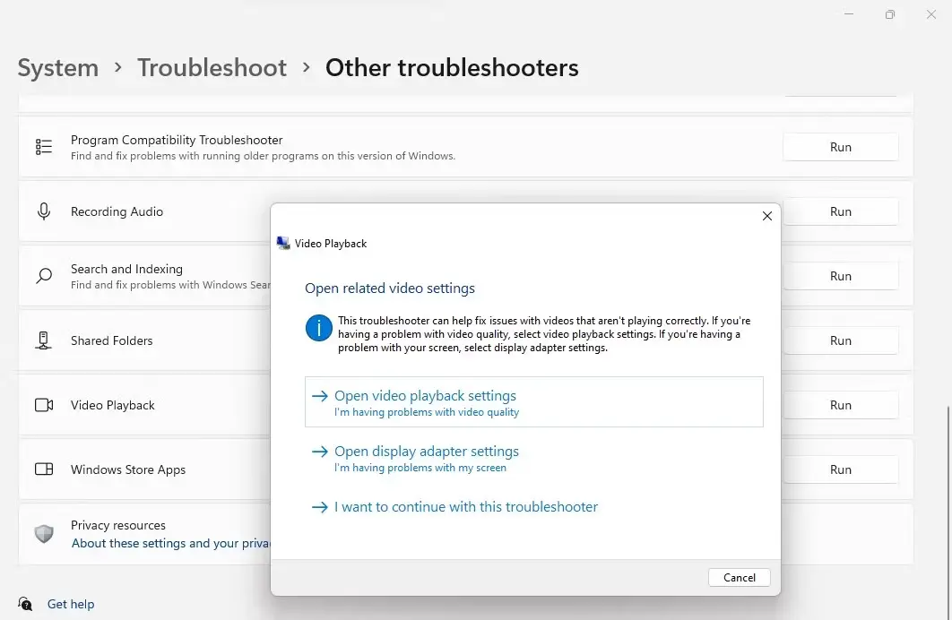Click the Video Playback dialog title text
This screenshot has width=952, height=620.
click(331, 244)
